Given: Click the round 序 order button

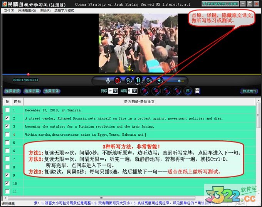Looking at the screenshot, I should [188, 91].
